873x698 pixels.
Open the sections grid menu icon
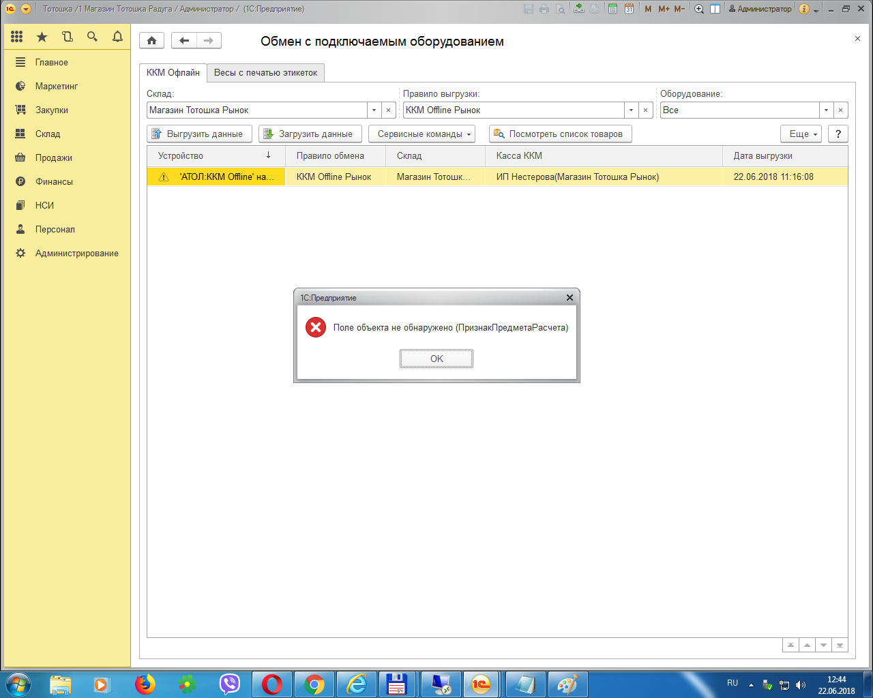(x=17, y=37)
